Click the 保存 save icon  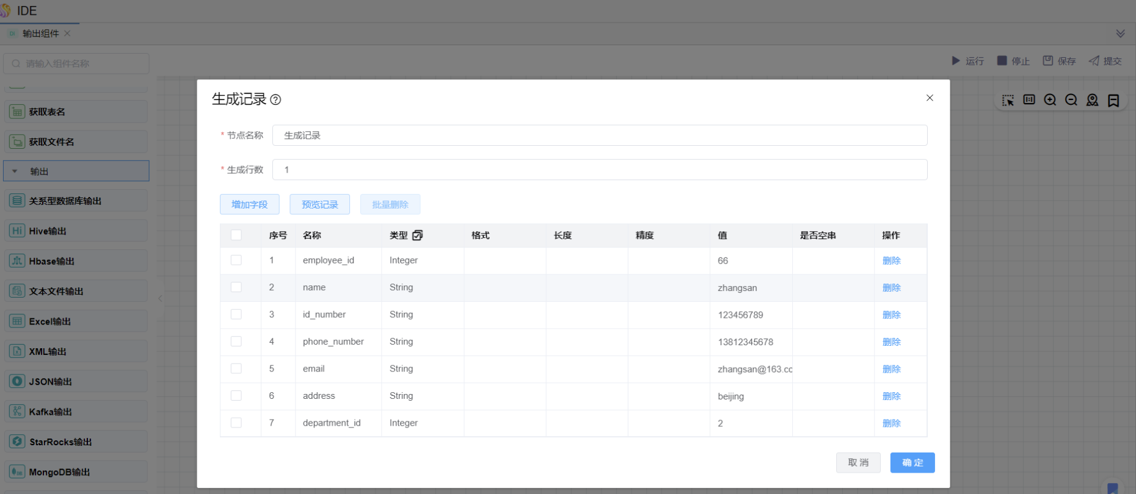tap(1048, 61)
